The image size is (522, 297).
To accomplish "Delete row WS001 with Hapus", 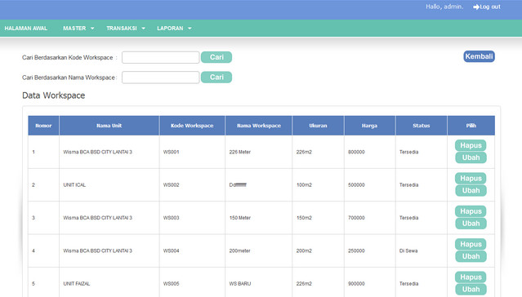I will [471, 145].
